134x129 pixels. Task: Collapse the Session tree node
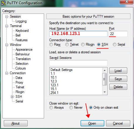click(x=6, y=16)
